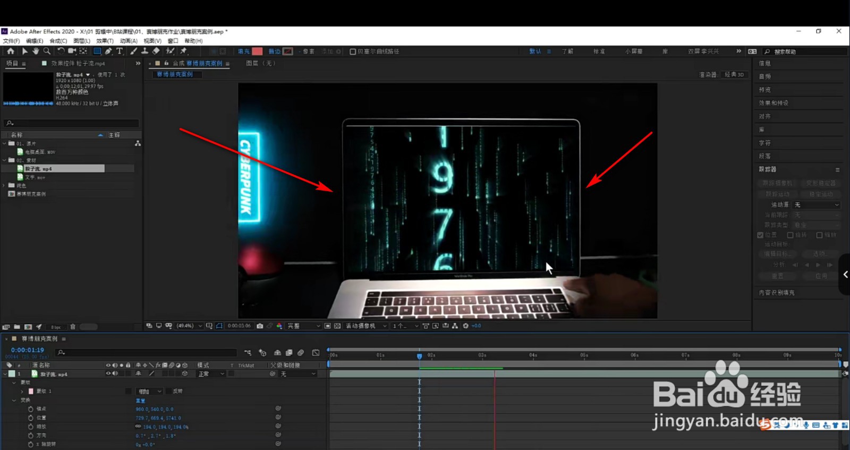Image resolution: width=850 pixels, height=450 pixels.
Task: Toggle the transparency grid icon
Action: point(337,326)
